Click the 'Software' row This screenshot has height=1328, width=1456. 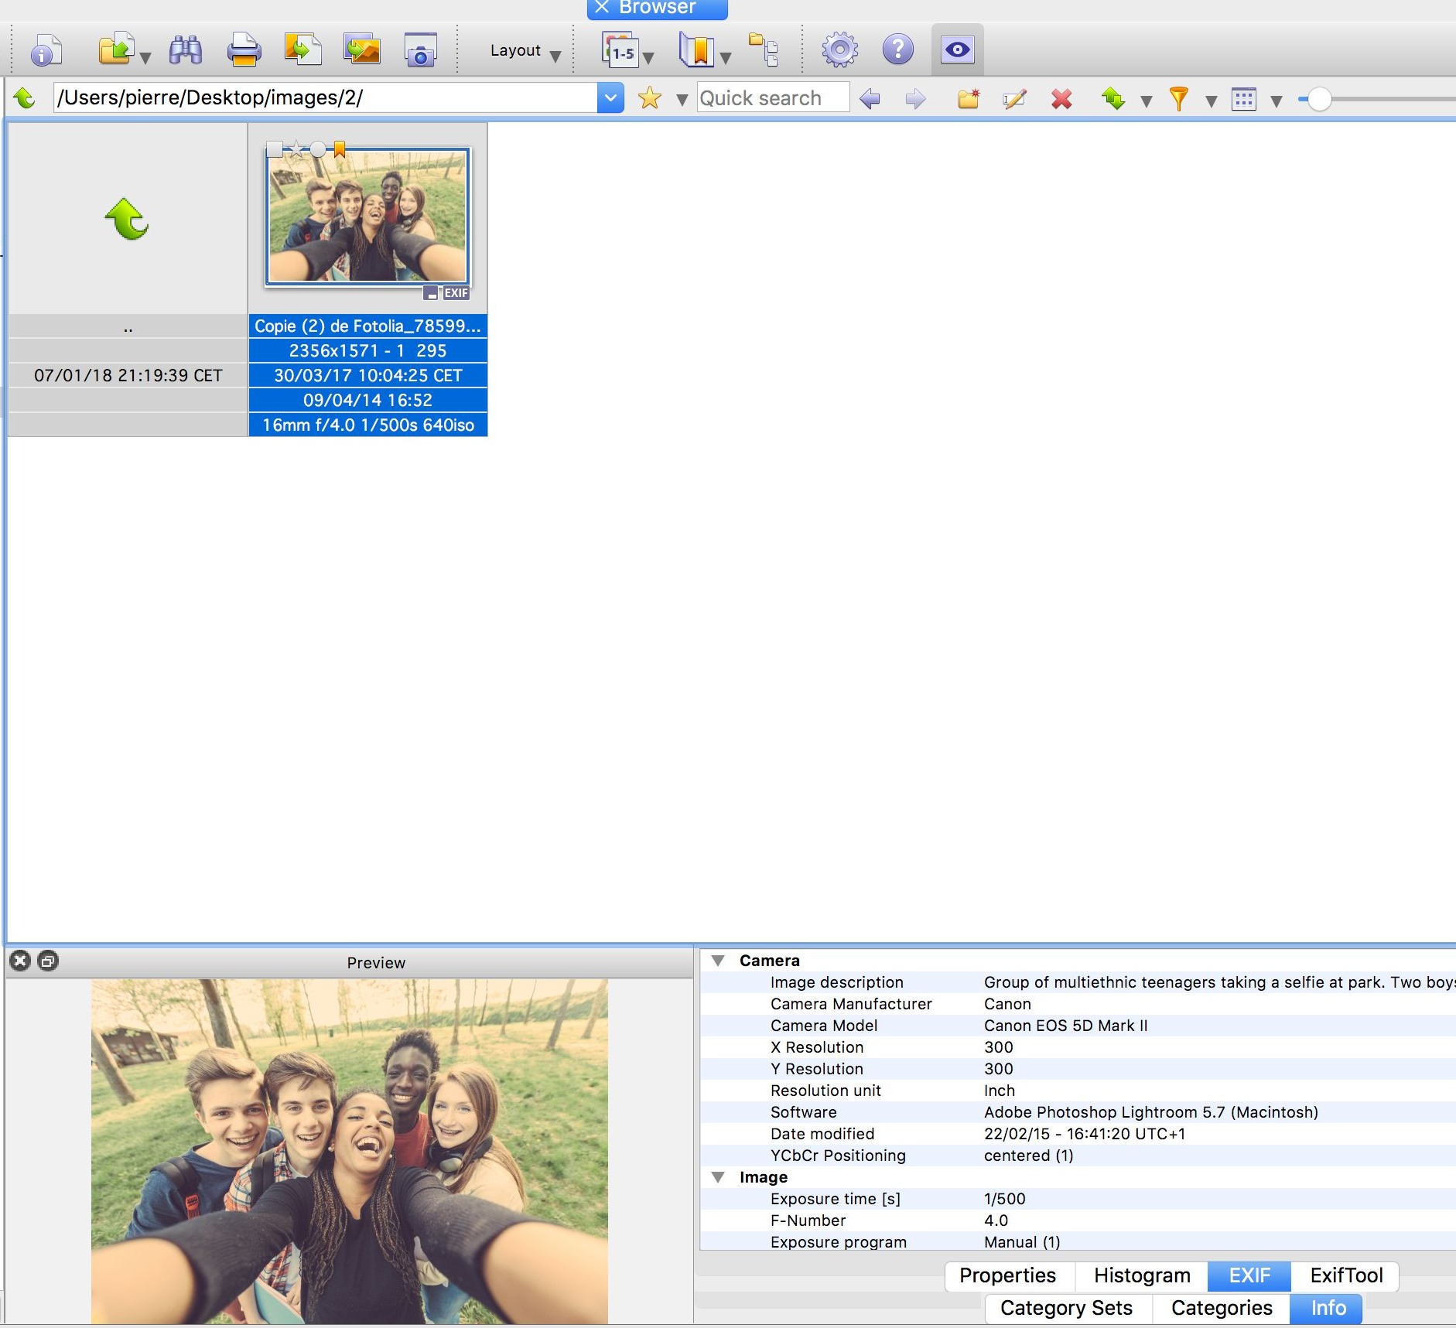coord(1078,1112)
